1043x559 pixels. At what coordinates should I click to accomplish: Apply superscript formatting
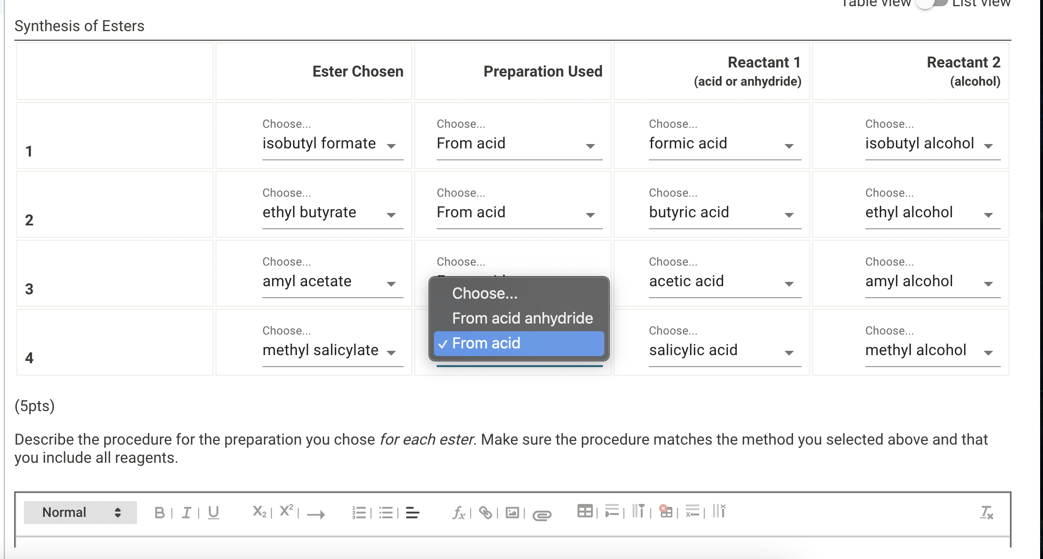[x=285, y=511]
